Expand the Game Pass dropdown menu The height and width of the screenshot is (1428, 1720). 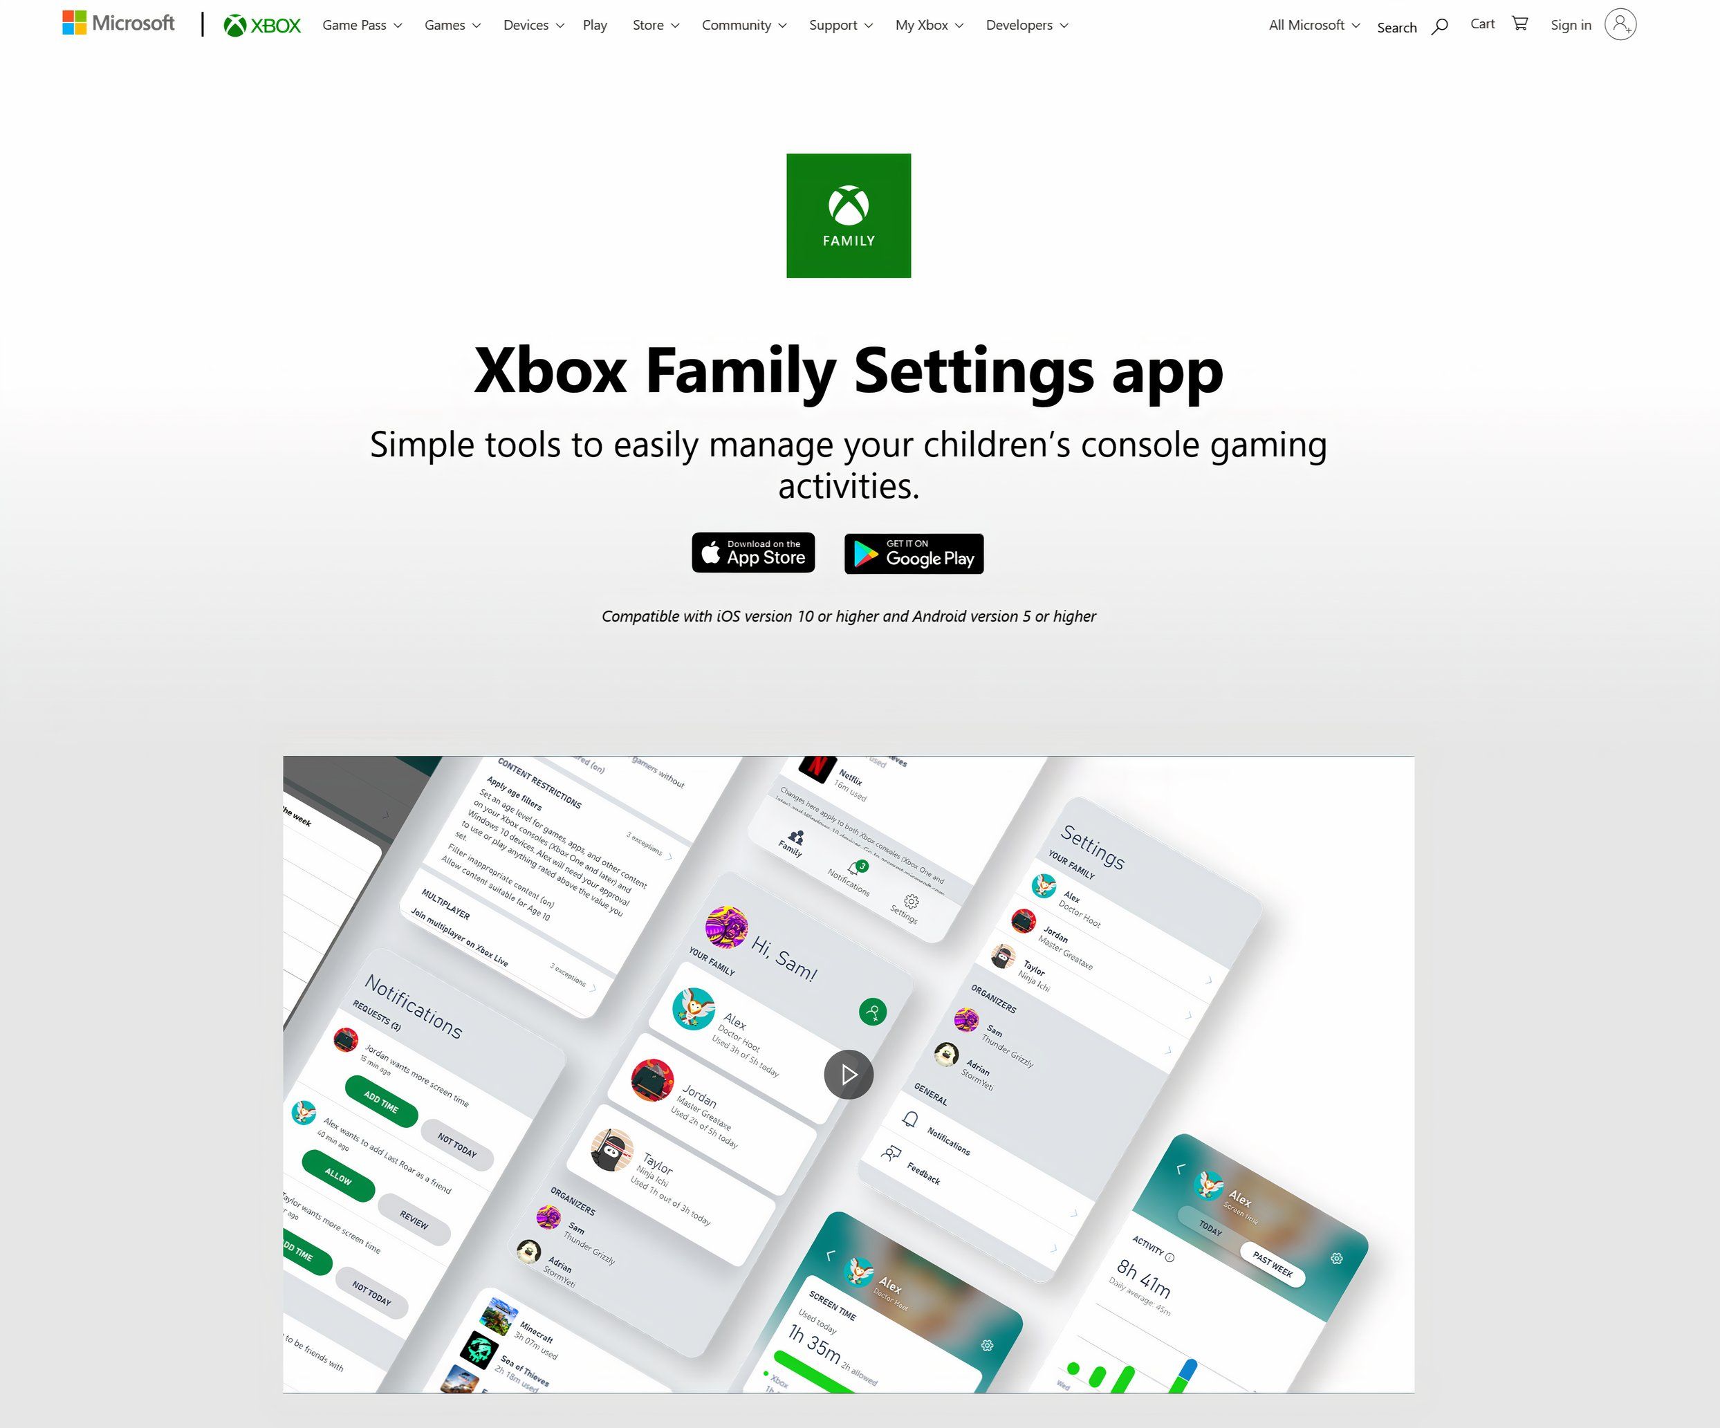[362, 24]
